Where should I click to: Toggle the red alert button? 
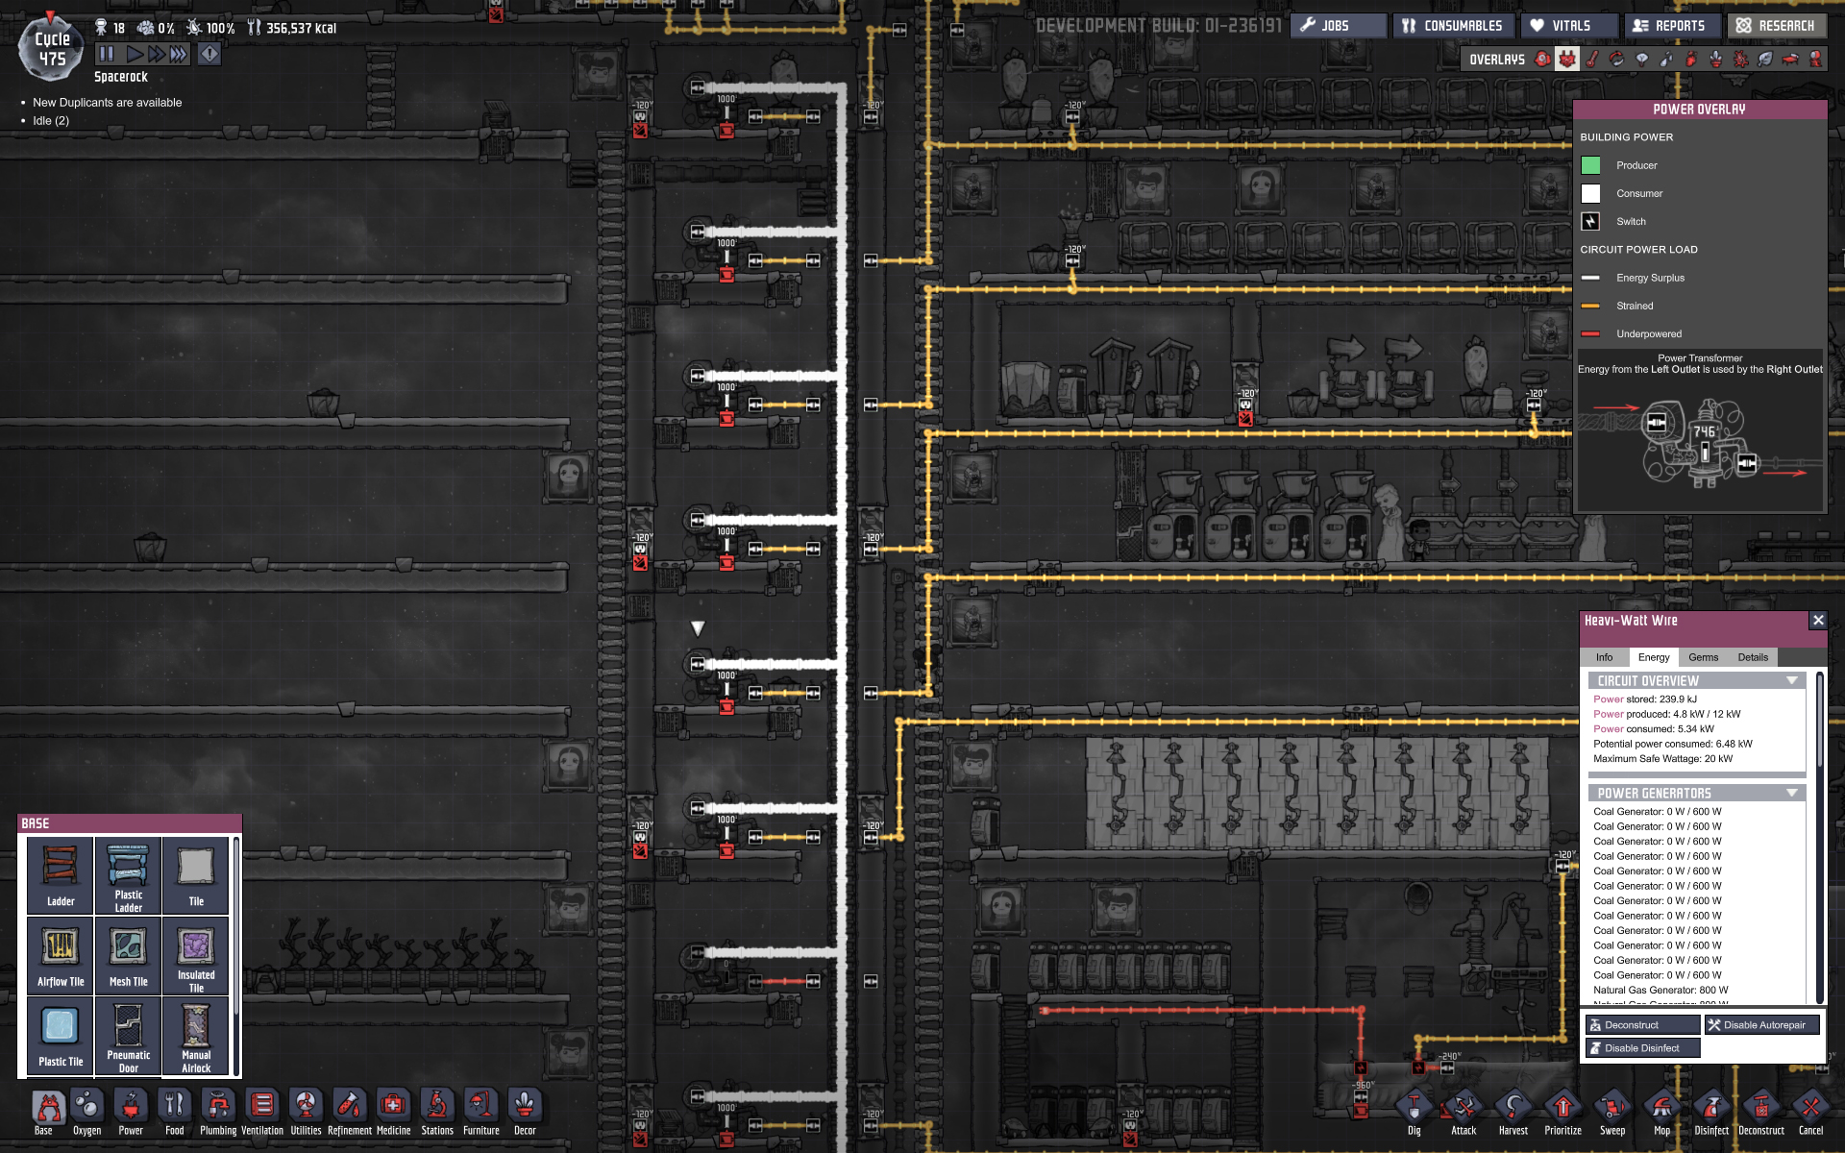pyautogui.click(x=209, y=55)
